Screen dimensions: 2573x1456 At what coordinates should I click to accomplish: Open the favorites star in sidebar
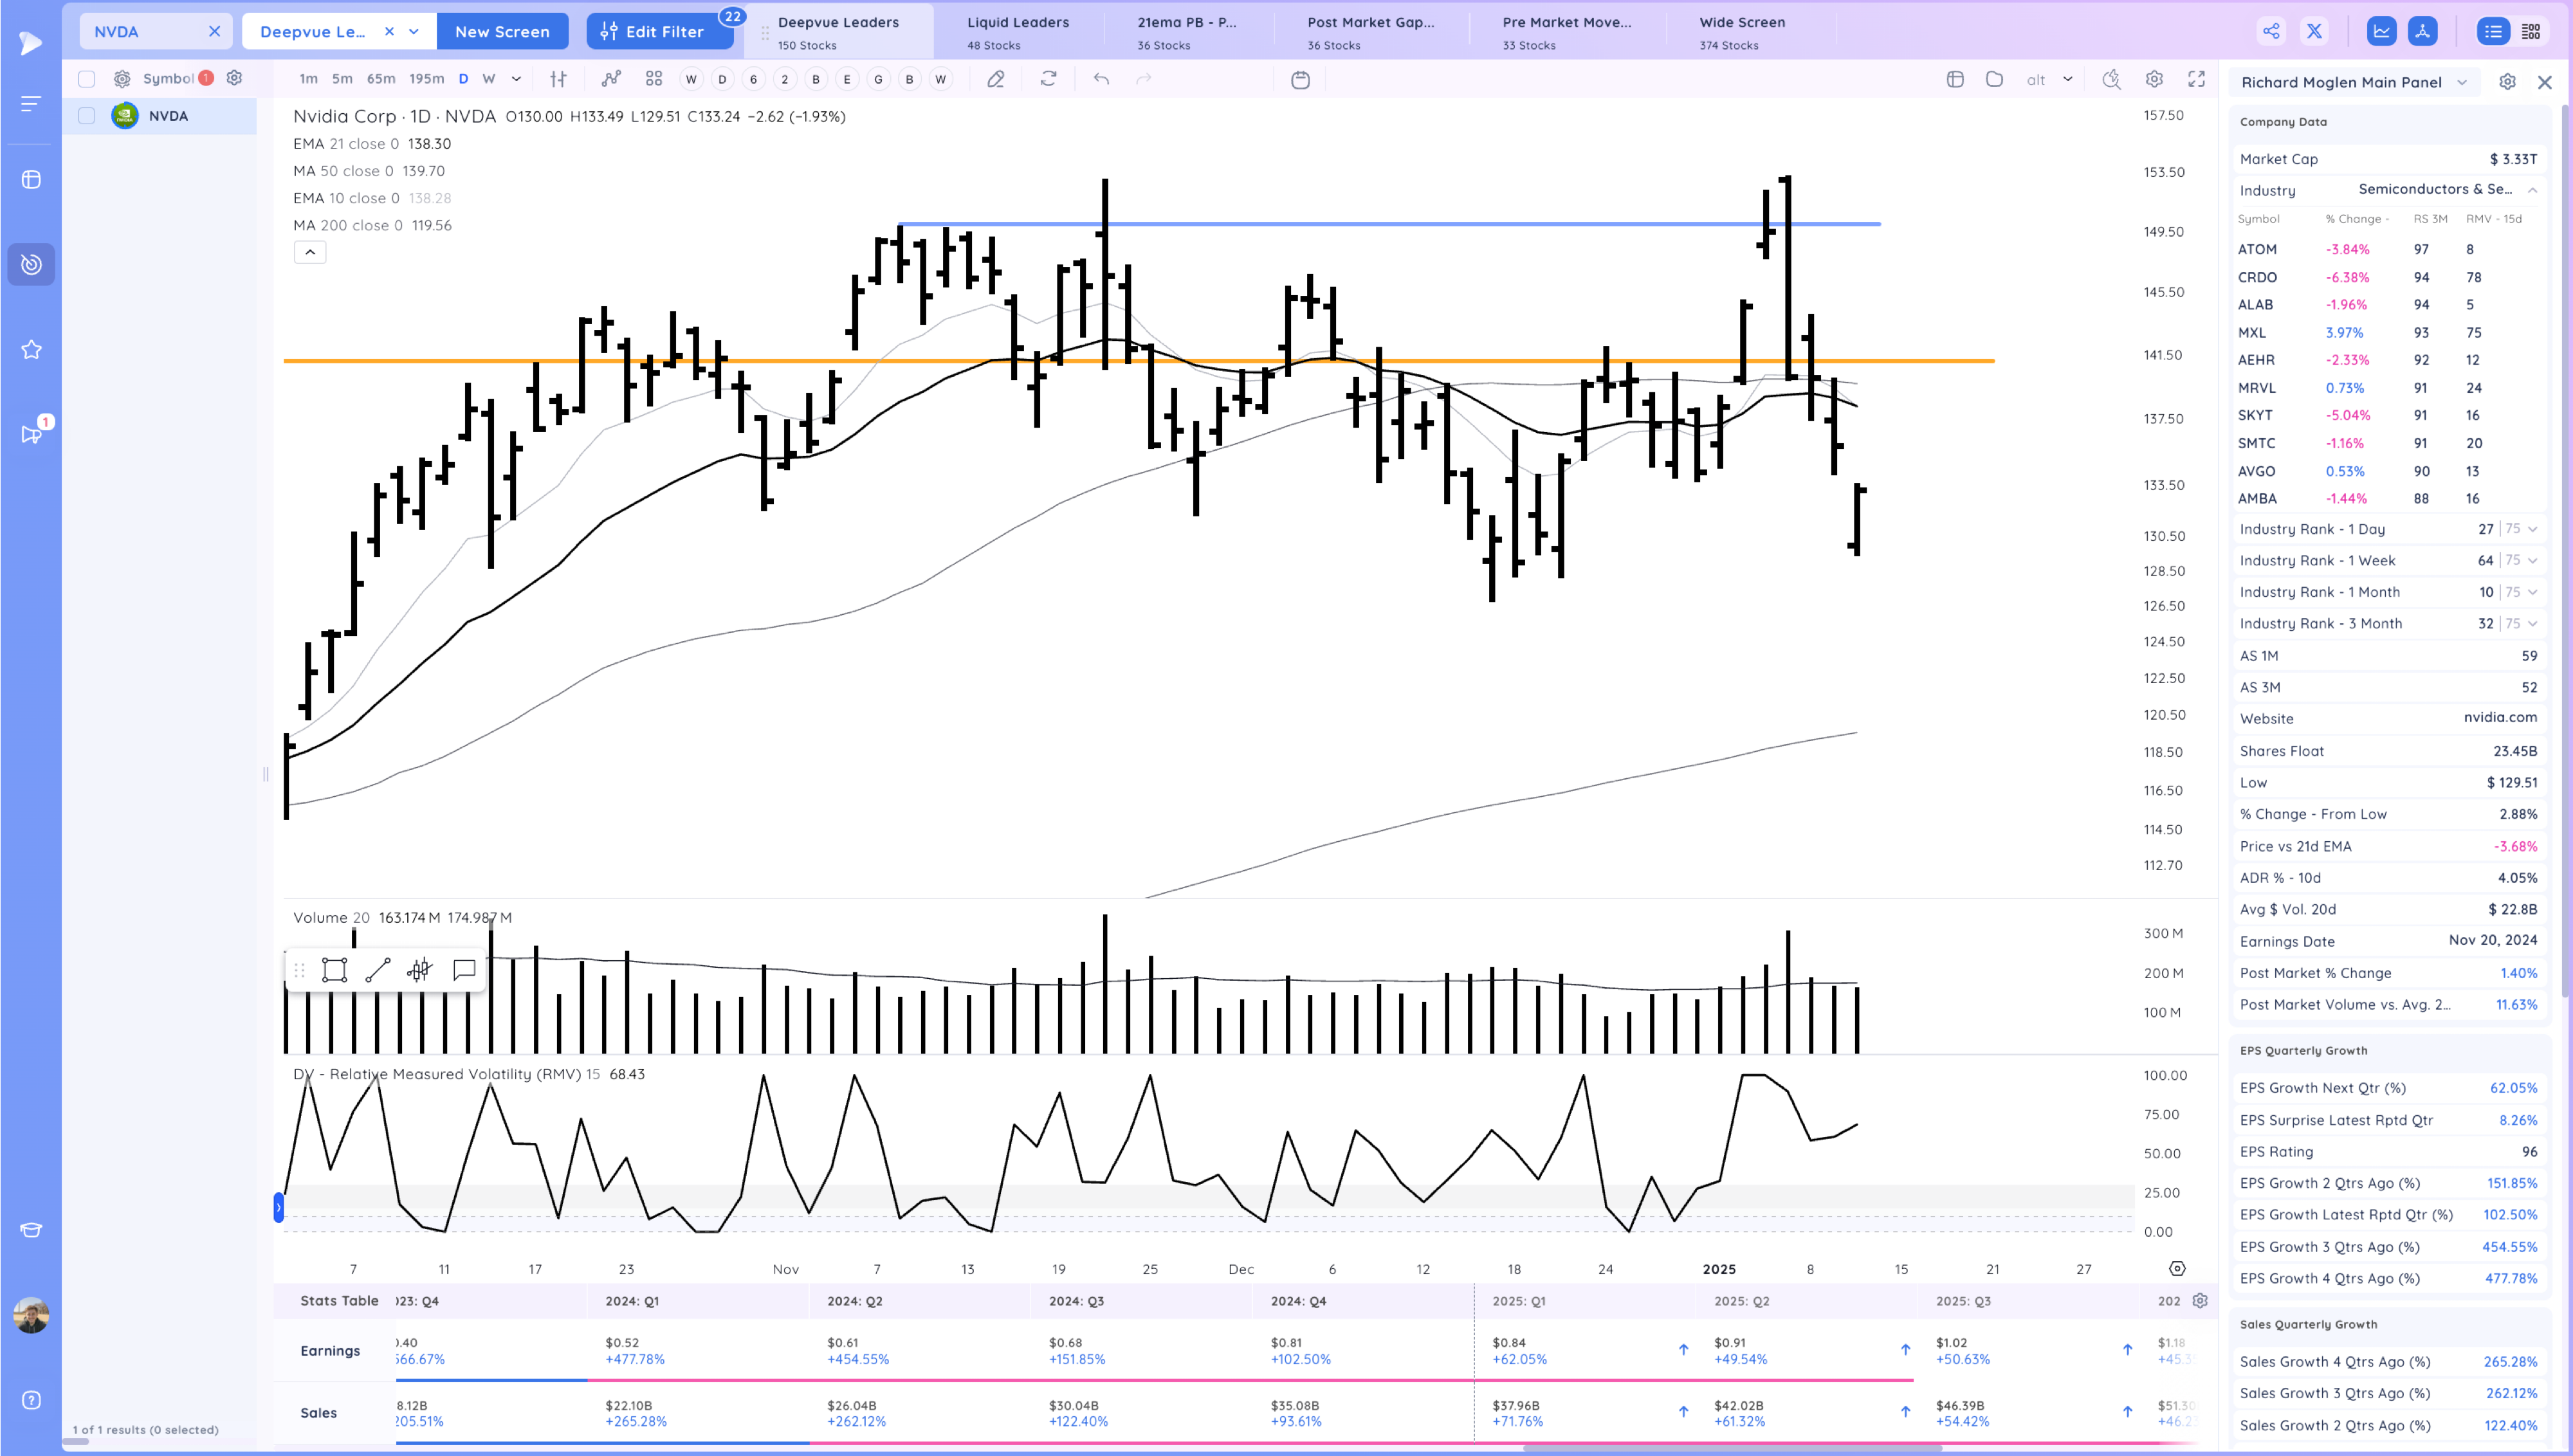point(31,349)
